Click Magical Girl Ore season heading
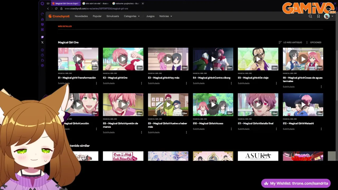The width and height of the screenshot is (338, 190). click(x=68, y=42)
